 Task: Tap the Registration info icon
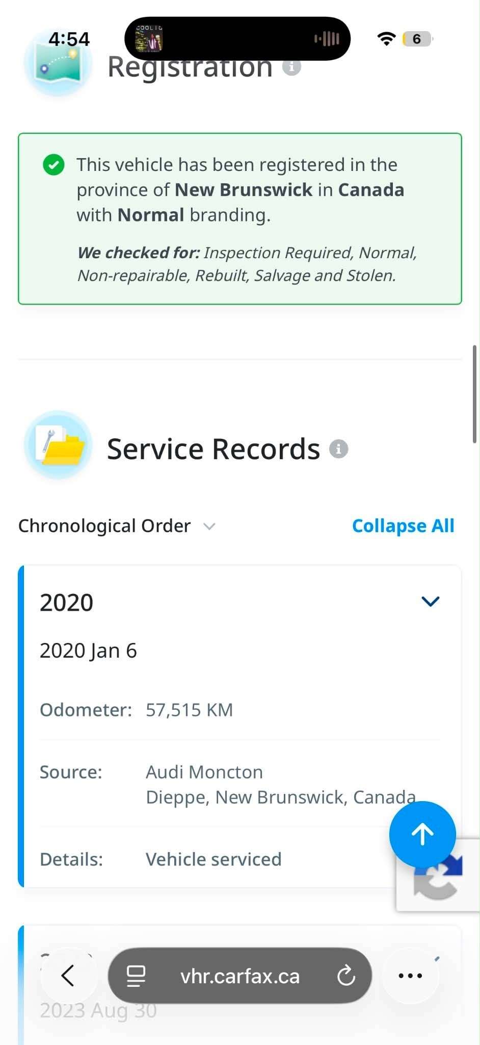click(291, 67)
